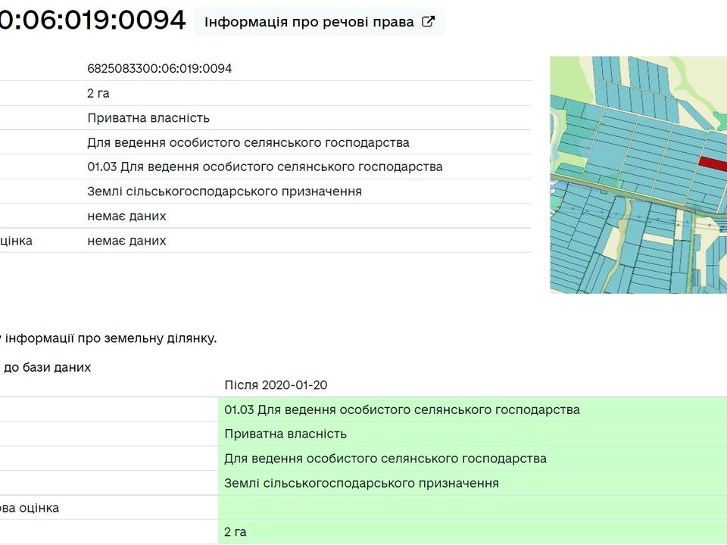Click "Землі сільськогосподарського призначення" in the top table
Image resolution: width=727 pixels, height=545 pixels.
click(224, 192)
